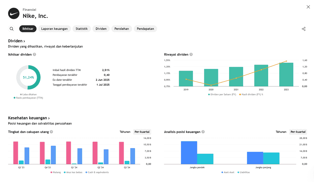Click the share icon
314x182 pixels.
(x=304, y=29)
